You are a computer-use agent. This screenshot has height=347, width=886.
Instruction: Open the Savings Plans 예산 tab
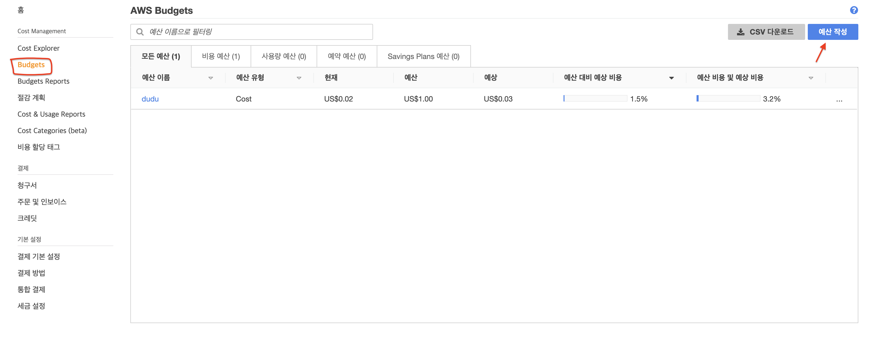click(x=423, y=56)
